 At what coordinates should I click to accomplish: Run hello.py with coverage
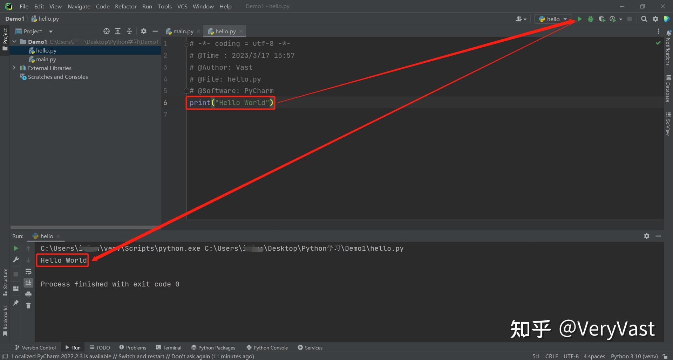point(602,19)
